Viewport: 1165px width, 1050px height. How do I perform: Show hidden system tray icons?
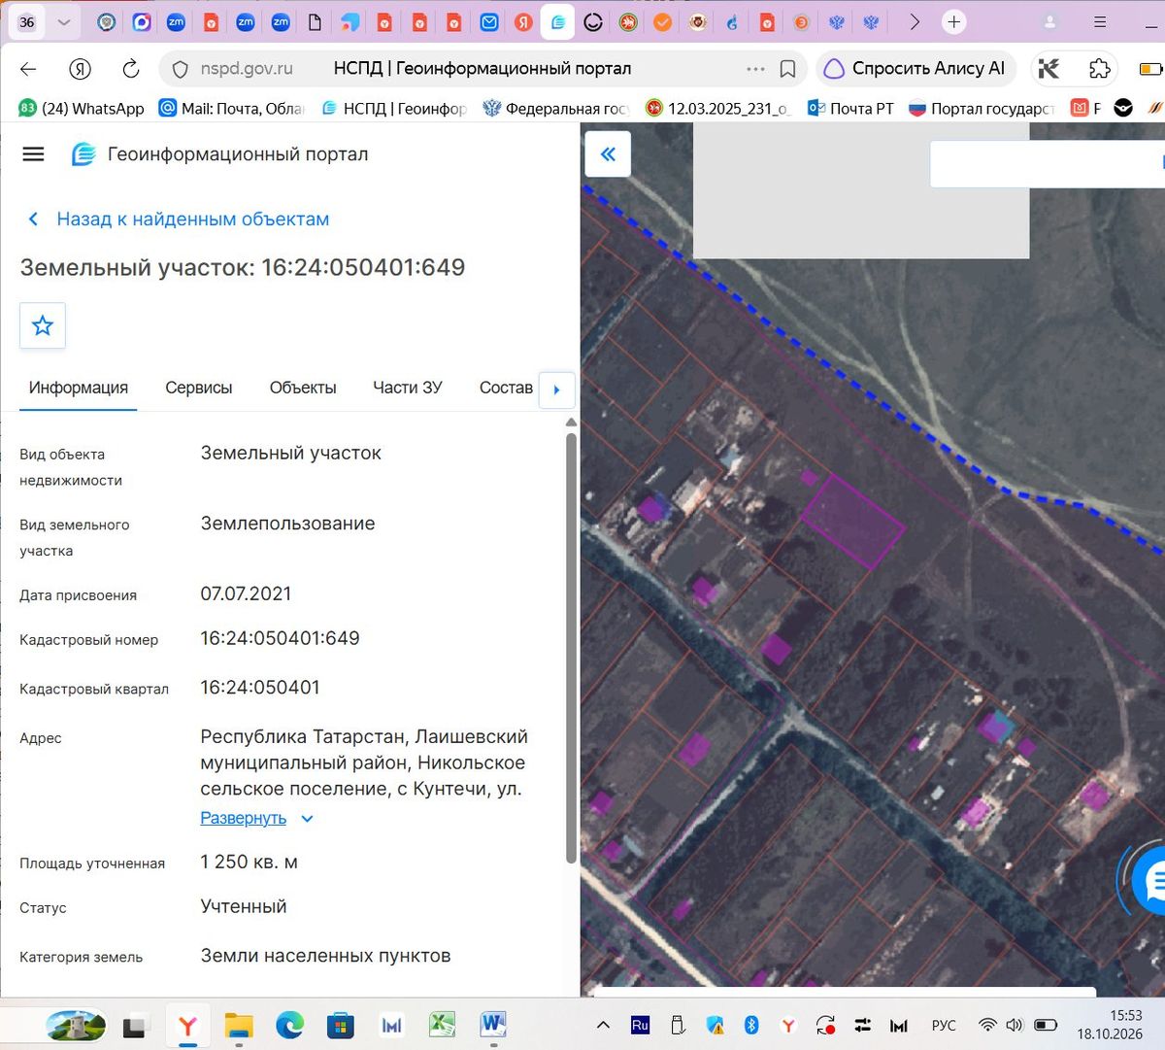pos(603,1025)
